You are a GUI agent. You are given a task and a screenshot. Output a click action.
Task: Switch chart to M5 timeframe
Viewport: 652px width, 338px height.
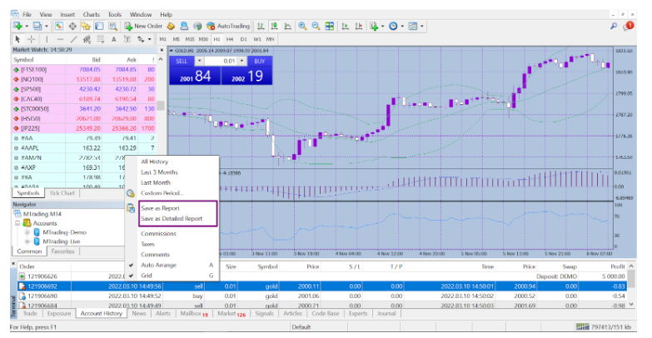click(x=177, y=39)
